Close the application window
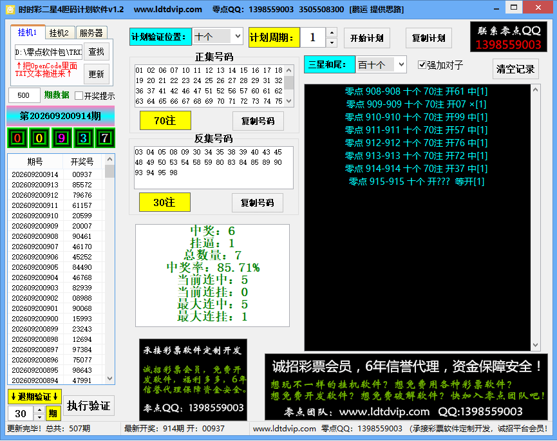 pyautogui.click(x=538, y=8)
